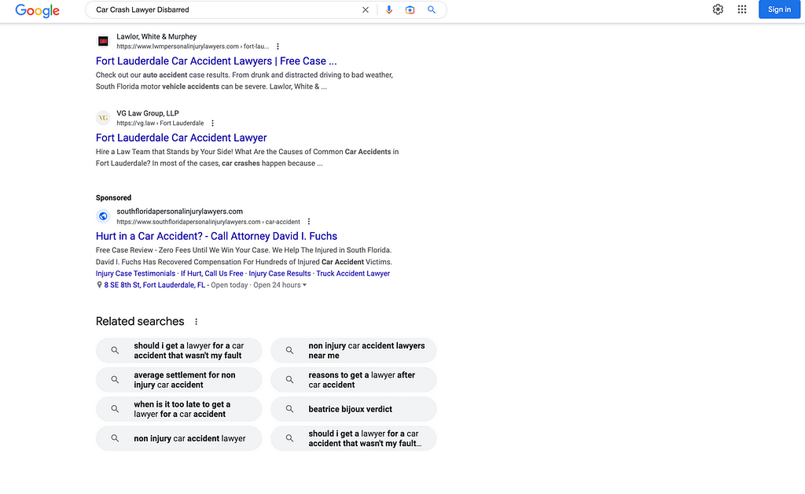Open Fort Lauderdale Car Accident Lawyers Free Case link
Image resolution: width=805 pixels, height=494 pixels.
point(216,61)
